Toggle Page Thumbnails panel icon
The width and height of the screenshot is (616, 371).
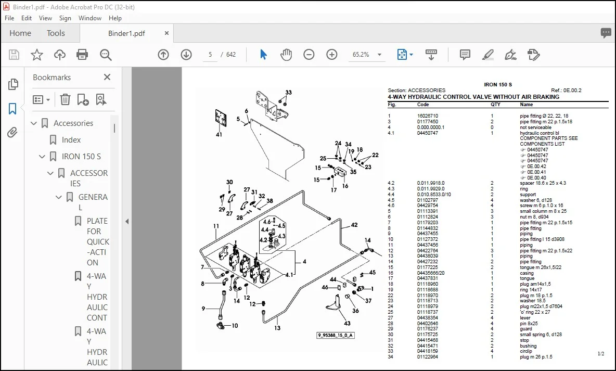coord(12,84)
